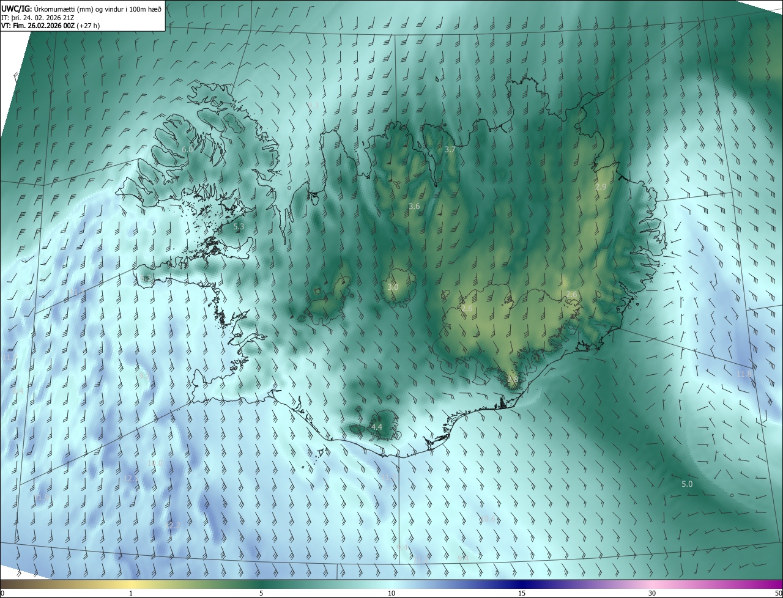Click the 12.1 value in the southwest ocean
The width and height of the screenshot is (783, 598).
point(130,478)
